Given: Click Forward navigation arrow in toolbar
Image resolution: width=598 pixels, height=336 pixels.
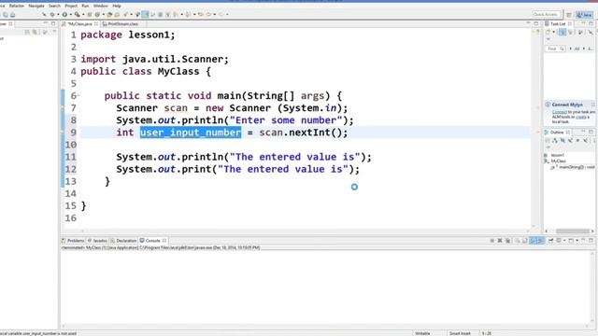Looking at the screenshot, I should [221, 15].
